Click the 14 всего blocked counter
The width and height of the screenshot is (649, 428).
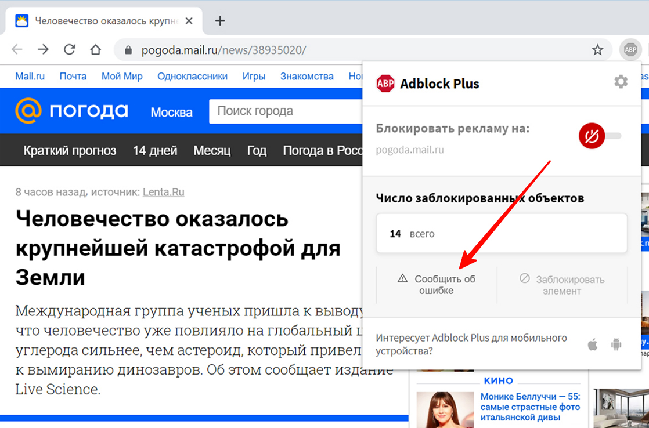tap(502, 234)
